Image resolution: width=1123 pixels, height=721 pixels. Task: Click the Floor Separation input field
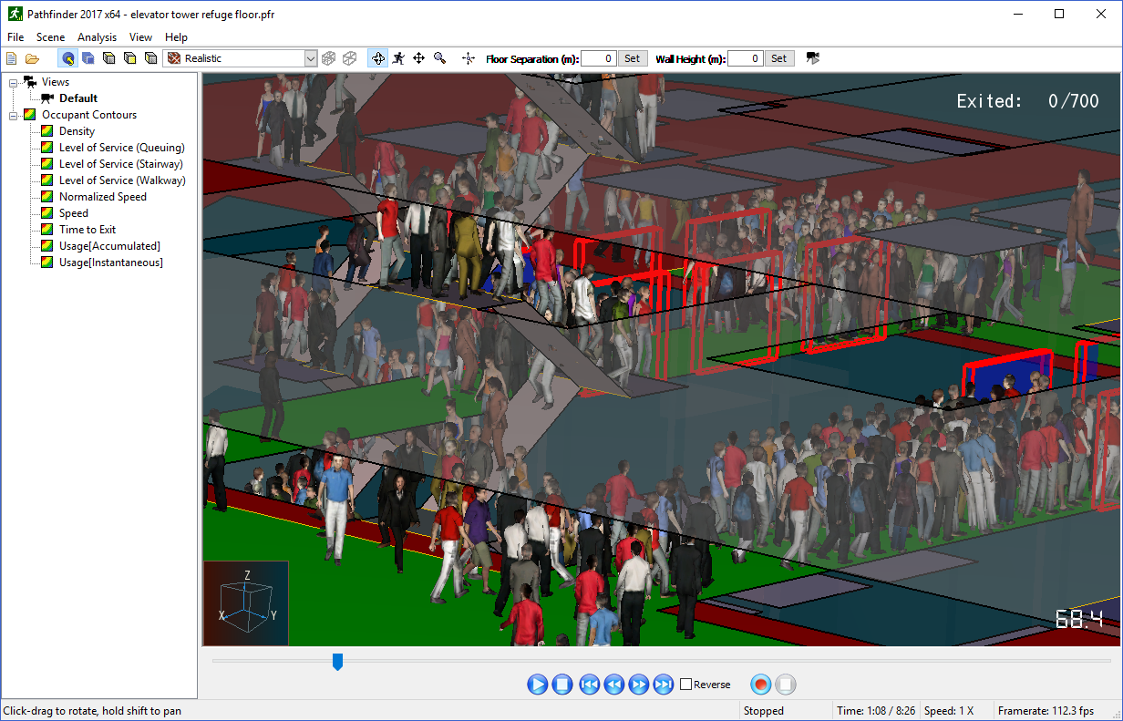(599, 58)
